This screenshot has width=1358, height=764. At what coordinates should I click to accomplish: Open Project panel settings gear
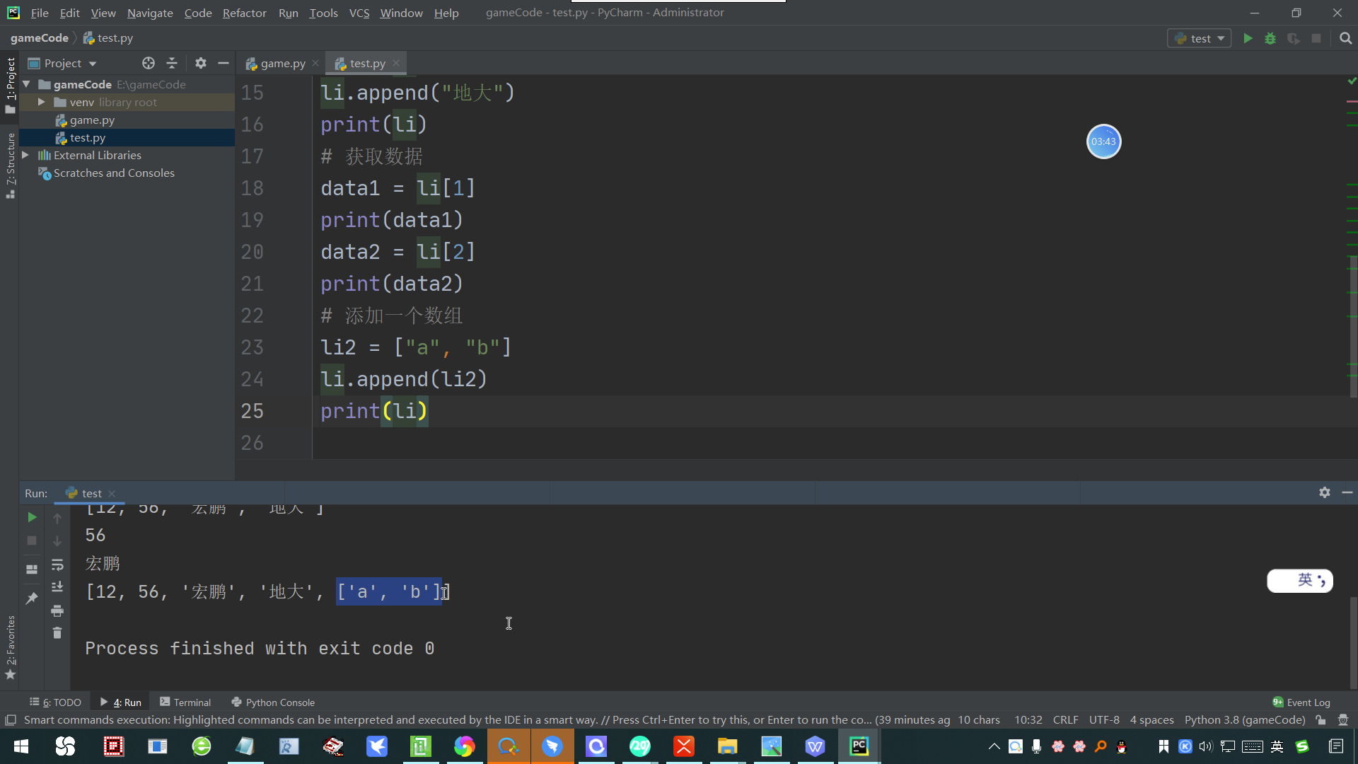(x=201, y=63)
